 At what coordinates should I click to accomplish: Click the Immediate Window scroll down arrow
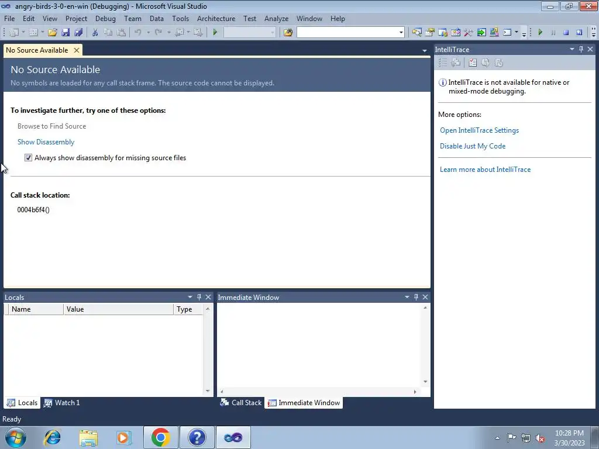[425, 382]
